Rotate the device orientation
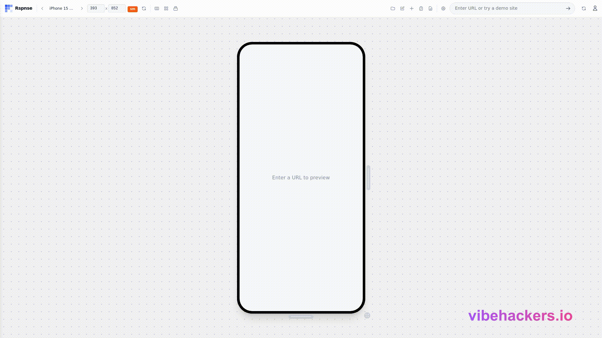602x338 pixels. tap(144, 8)
